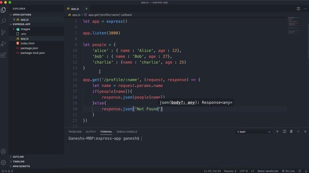Click Go Live in status bar
The image size is (309, 173).
[288, 171]
